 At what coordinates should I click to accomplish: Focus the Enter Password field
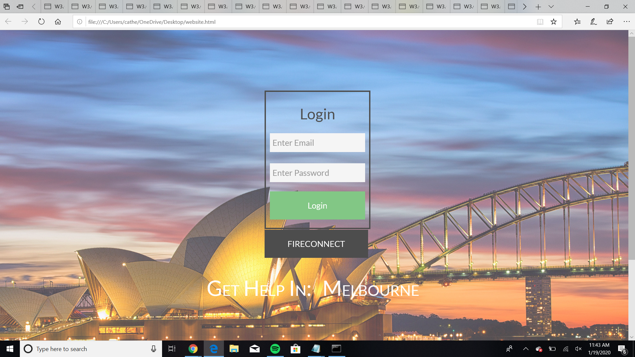pyautogui.click(x=317, y=173)
